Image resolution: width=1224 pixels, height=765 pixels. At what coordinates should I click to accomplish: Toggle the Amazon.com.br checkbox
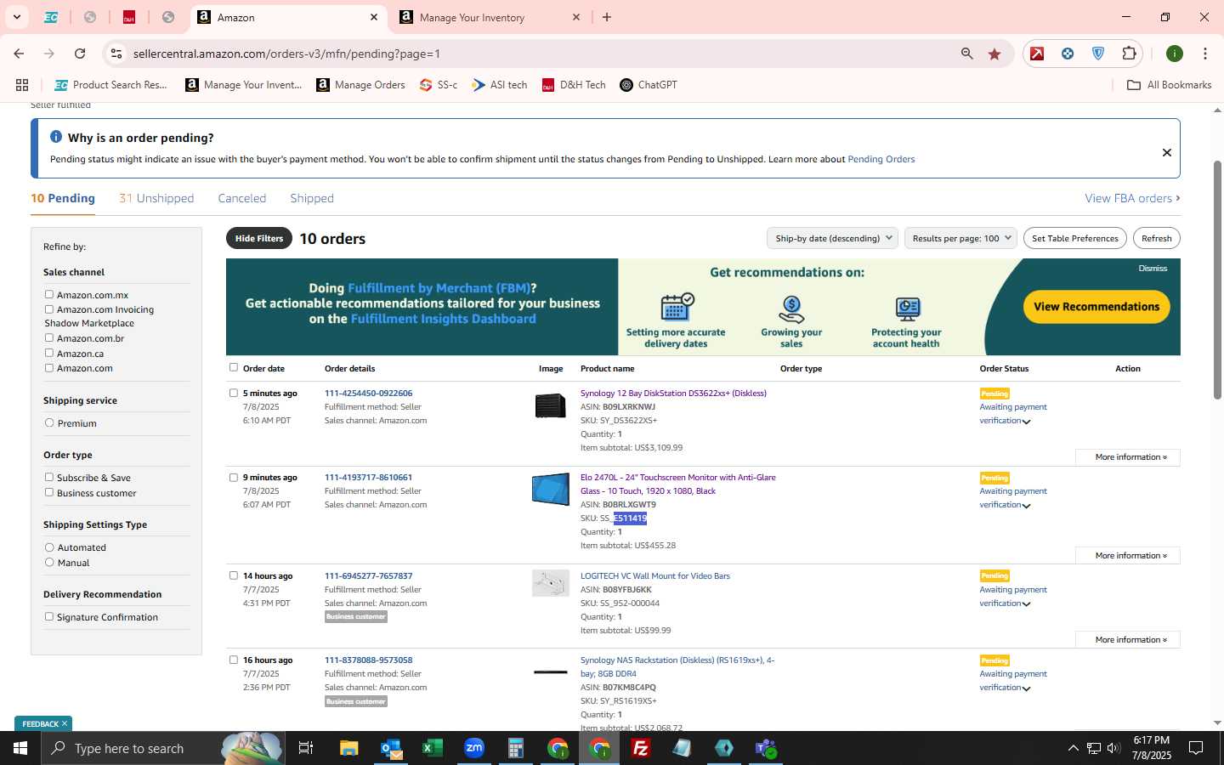49,337
